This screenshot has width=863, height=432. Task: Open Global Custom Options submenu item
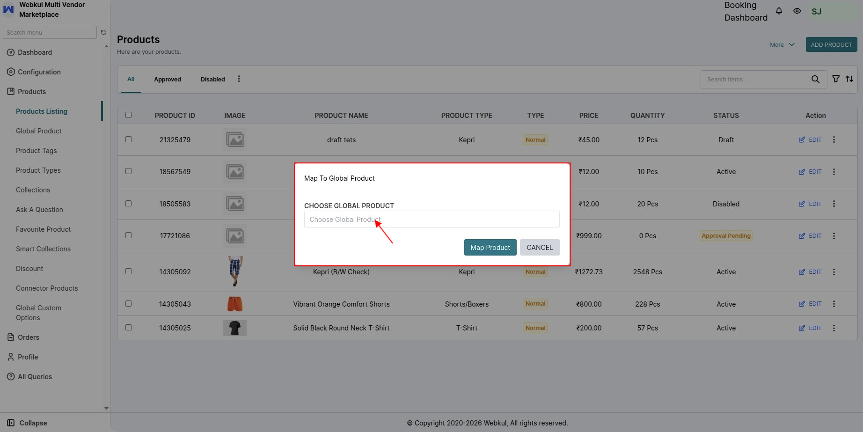(x=38, y=313)
